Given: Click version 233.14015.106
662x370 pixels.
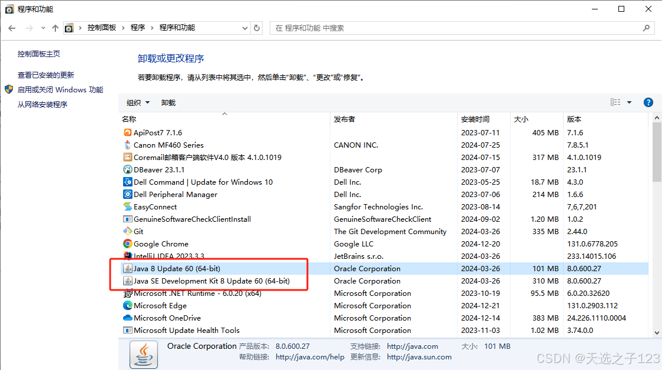Looking at the screenshot, I should tap(591, 256).
